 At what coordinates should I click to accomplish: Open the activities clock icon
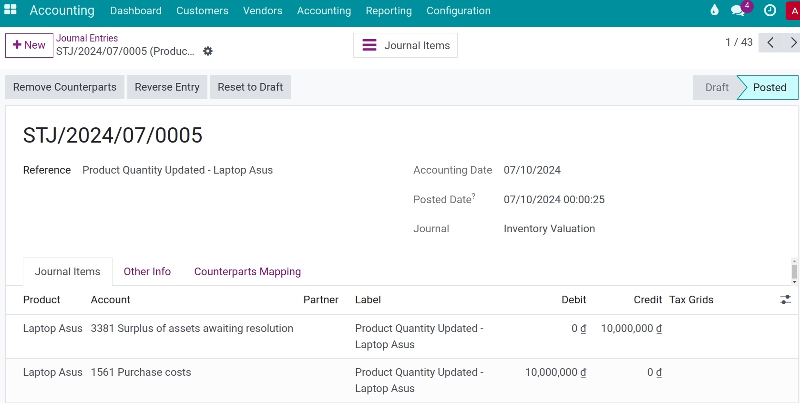[x=770, y=10]
